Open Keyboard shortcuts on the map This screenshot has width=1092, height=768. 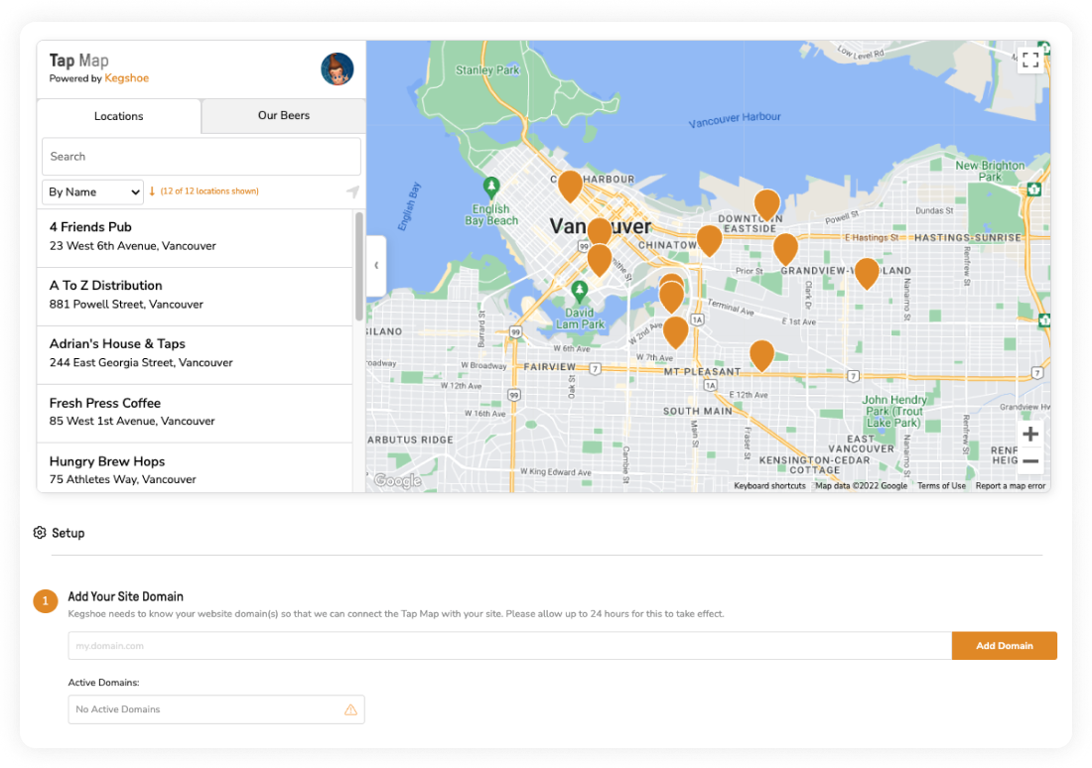769,486
